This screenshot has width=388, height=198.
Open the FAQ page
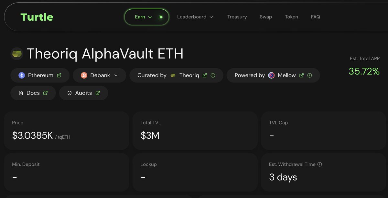point(315,17)
